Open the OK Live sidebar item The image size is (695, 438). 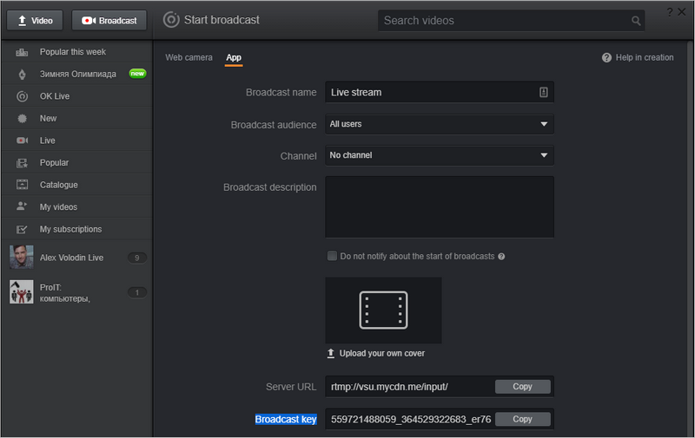(54, 96)
